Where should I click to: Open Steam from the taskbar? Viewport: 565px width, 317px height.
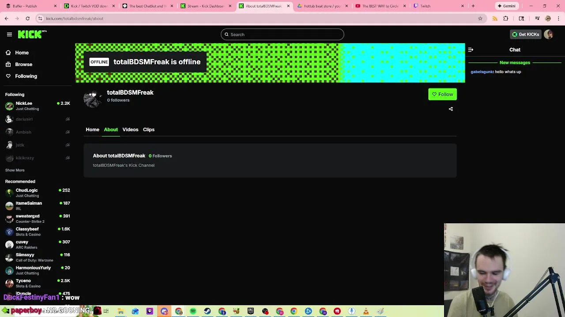(x=207, y=311)
